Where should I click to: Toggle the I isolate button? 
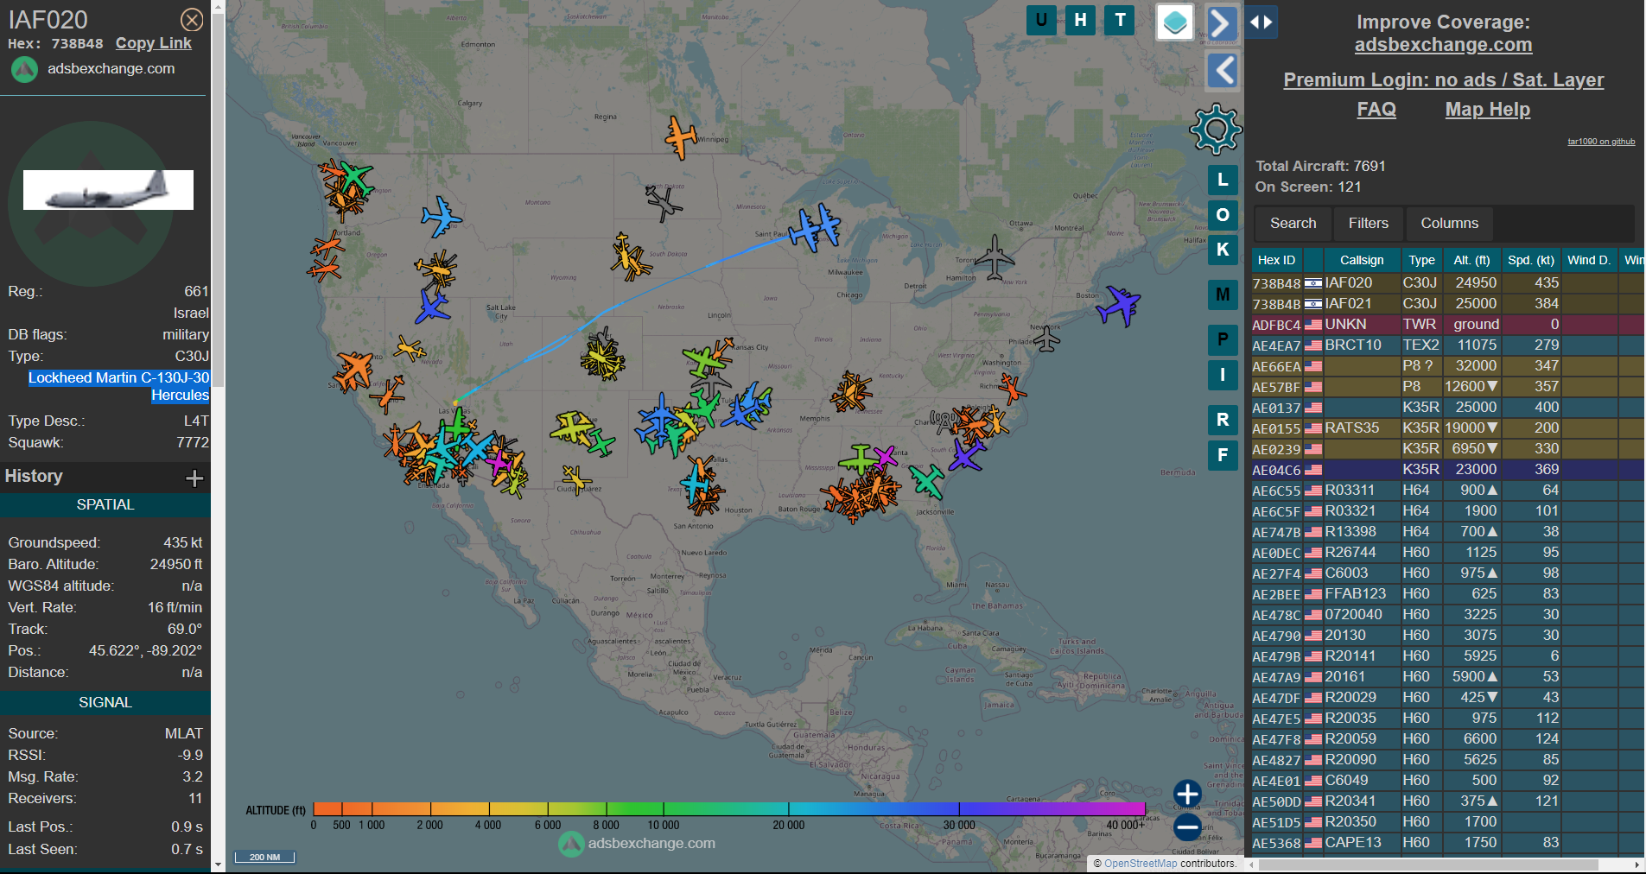click(1223, 375)
